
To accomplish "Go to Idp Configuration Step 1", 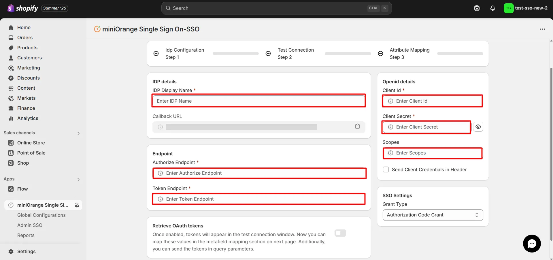I will point(184,54).
